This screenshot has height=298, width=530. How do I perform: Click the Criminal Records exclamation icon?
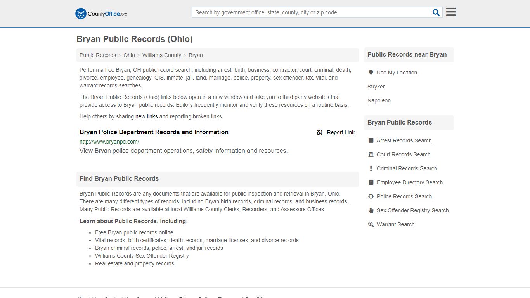click(x=371, y=168)
